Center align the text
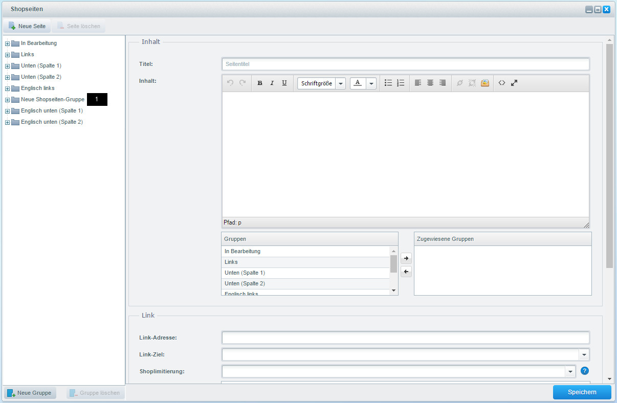The width and height of the screenshot is (617, 403). click(430, 83)
